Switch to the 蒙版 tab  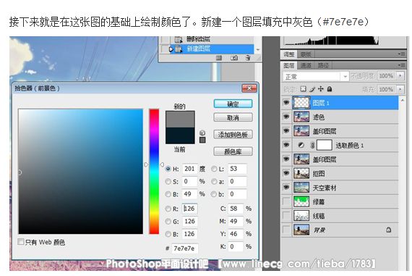(x=306, y=54)
